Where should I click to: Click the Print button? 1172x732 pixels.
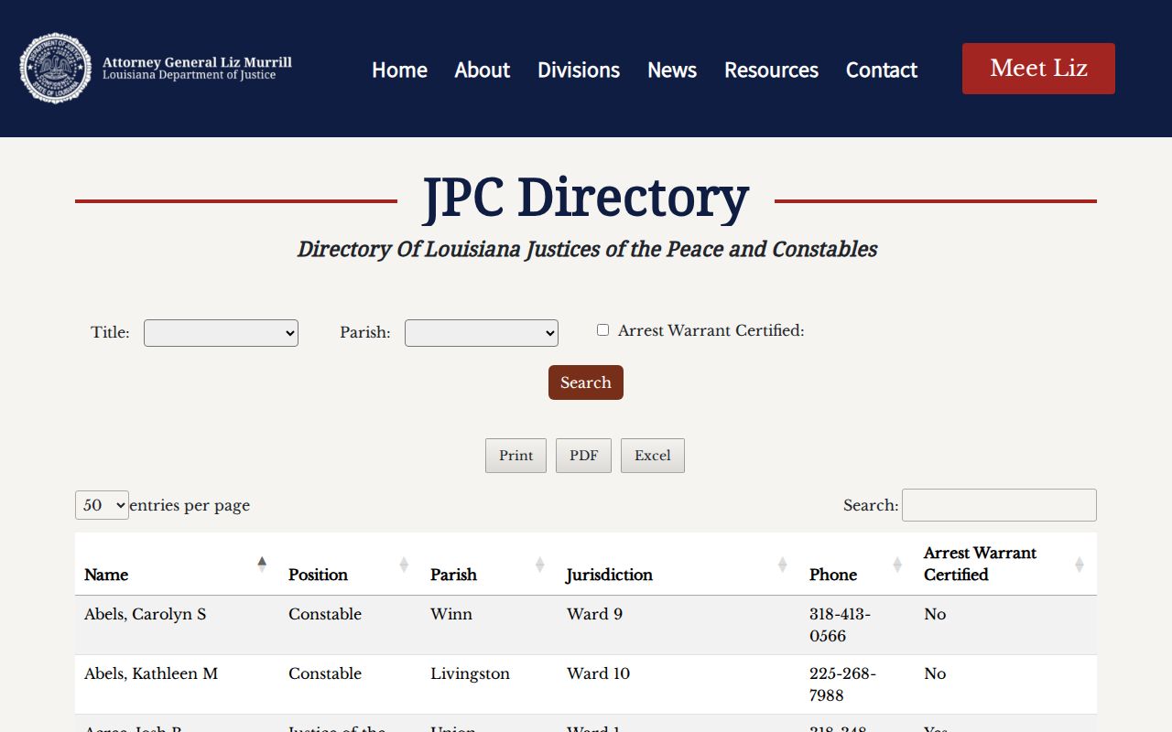click(515, 456)
